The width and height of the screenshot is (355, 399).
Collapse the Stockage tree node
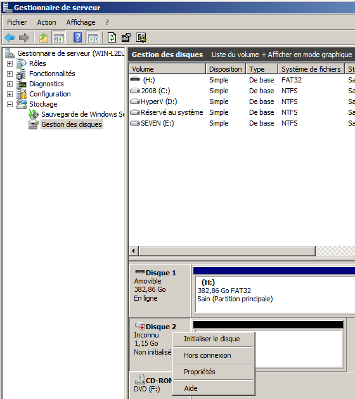10,104
